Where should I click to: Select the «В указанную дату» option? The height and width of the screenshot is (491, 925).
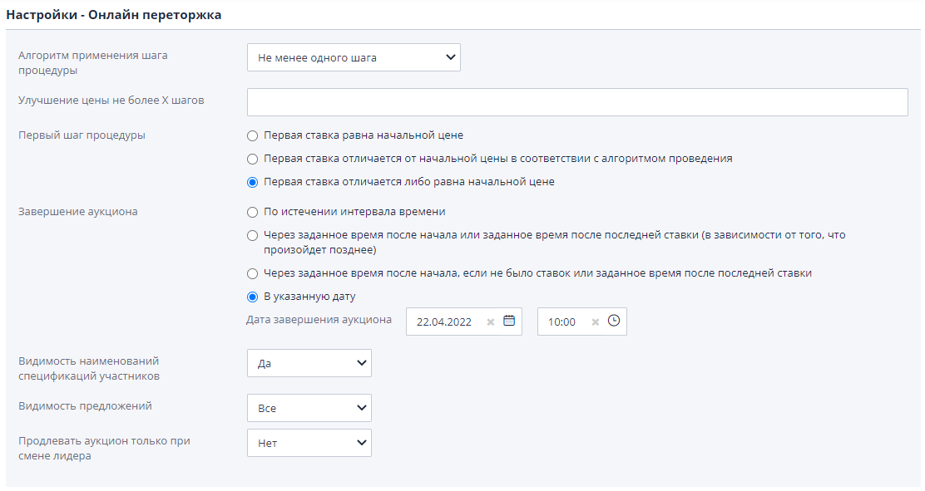tap(252, 296)
